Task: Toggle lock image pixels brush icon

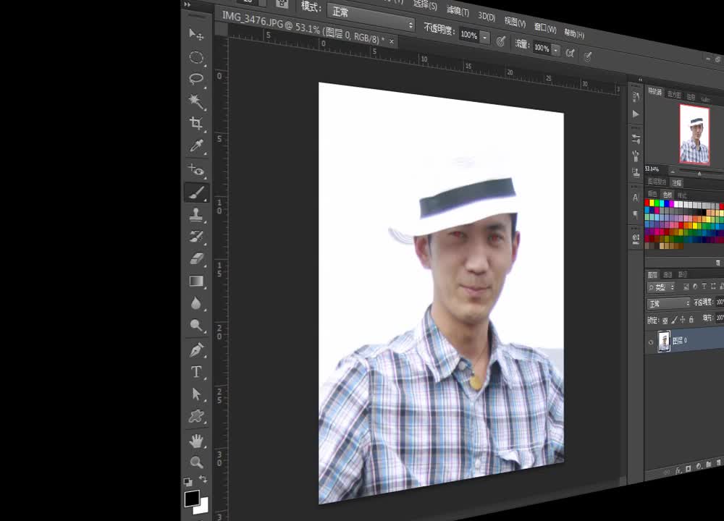Action: pyautogui.click(x=674, y=319)
